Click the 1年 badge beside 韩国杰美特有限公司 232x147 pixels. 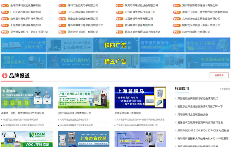[120, 32]
